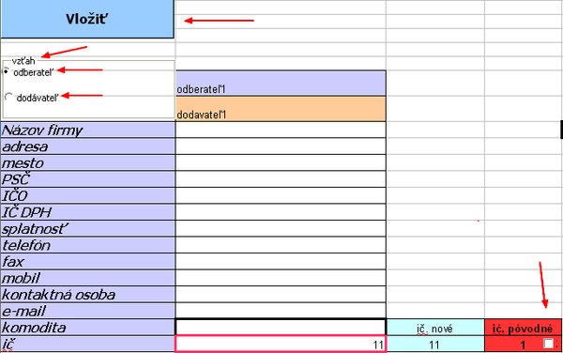Click the Názov firmy input cell

281,130
